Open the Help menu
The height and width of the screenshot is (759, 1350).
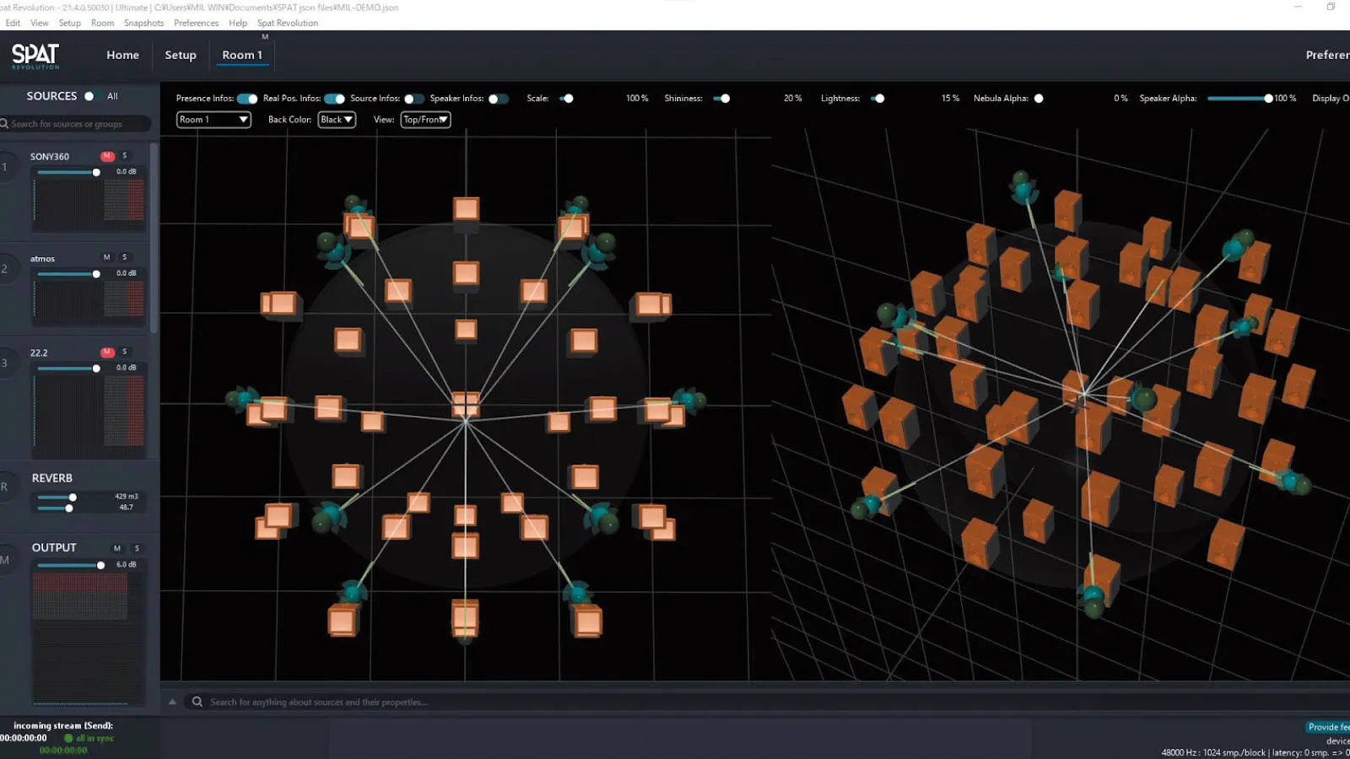[238, 23]
